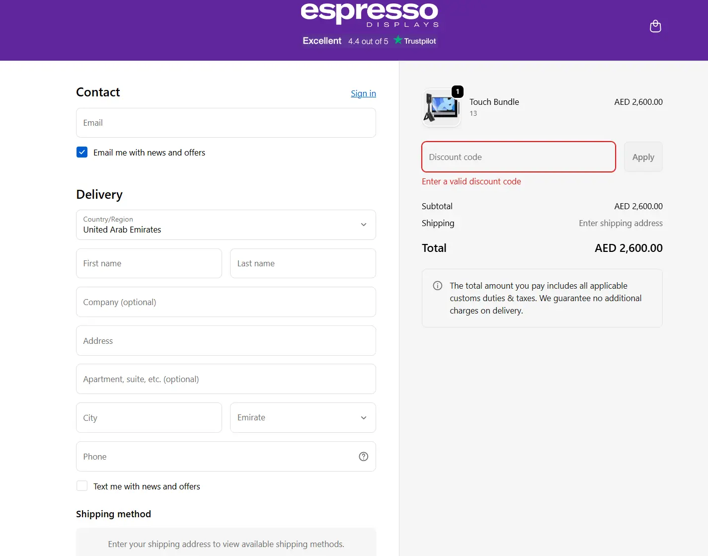This screenshot has height=556, width=708.
Task: Uncheck Email me with news and offers
Action: 82,153
